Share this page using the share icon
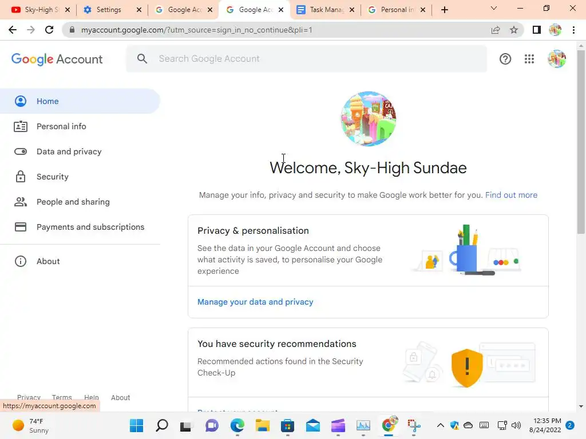 [496, 30]
